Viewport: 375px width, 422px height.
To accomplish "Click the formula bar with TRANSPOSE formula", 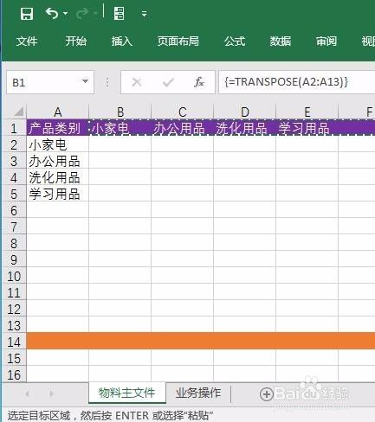I will pos(297,82).
